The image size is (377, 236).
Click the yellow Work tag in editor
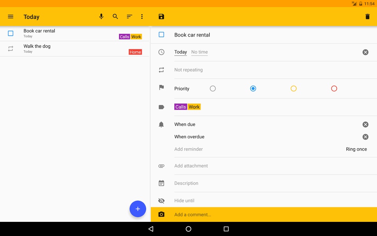tap(194, 107)
